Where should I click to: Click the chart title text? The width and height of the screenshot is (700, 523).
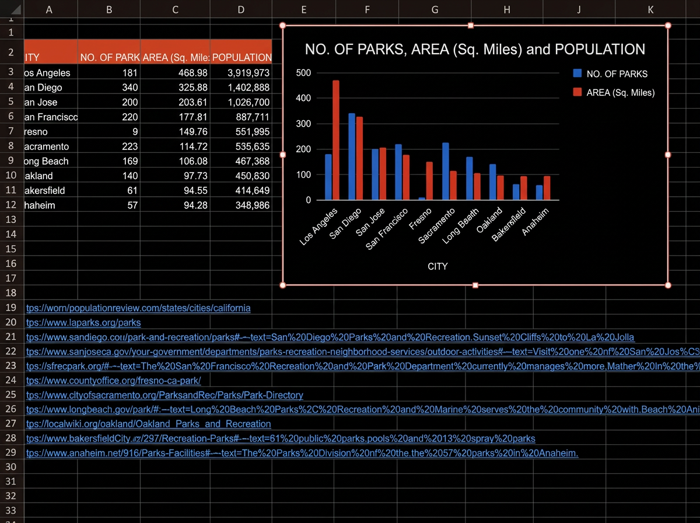pos(475,50)
